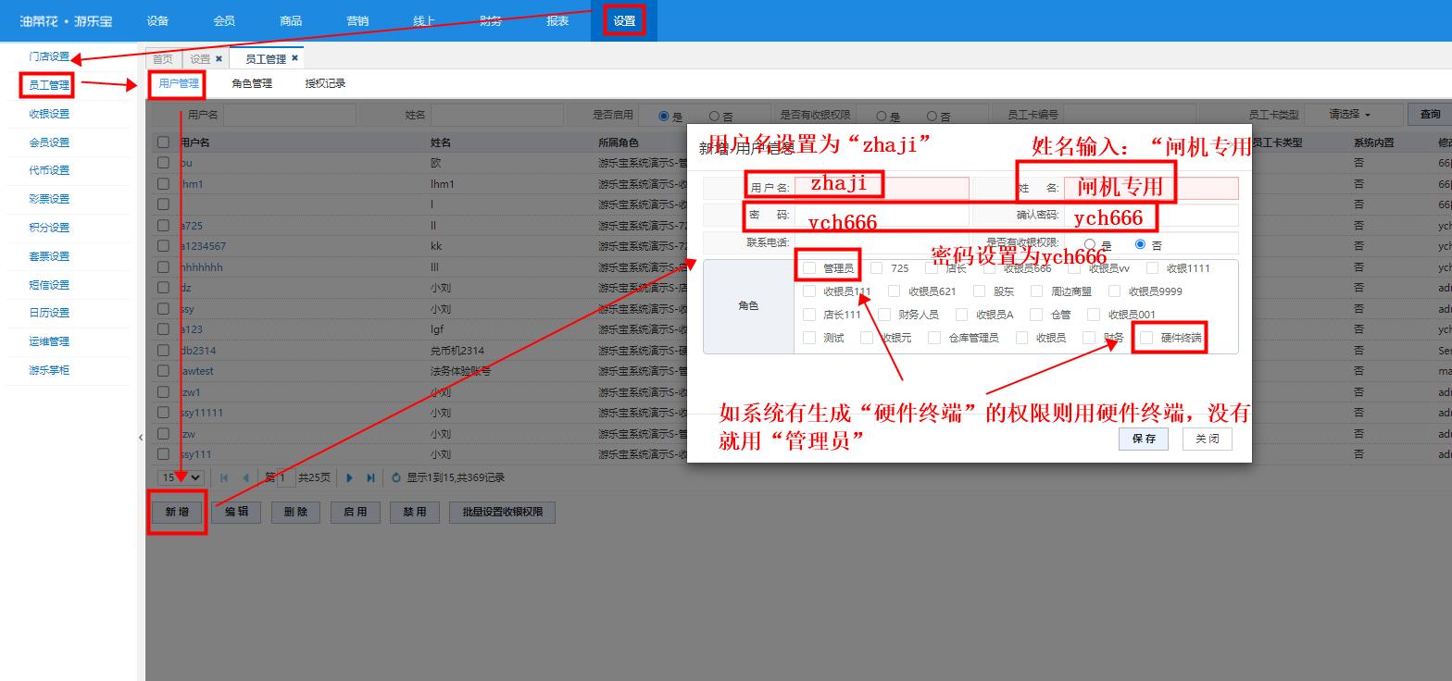
Task: Click the 删除 button
Action: [x=296, y=512]
